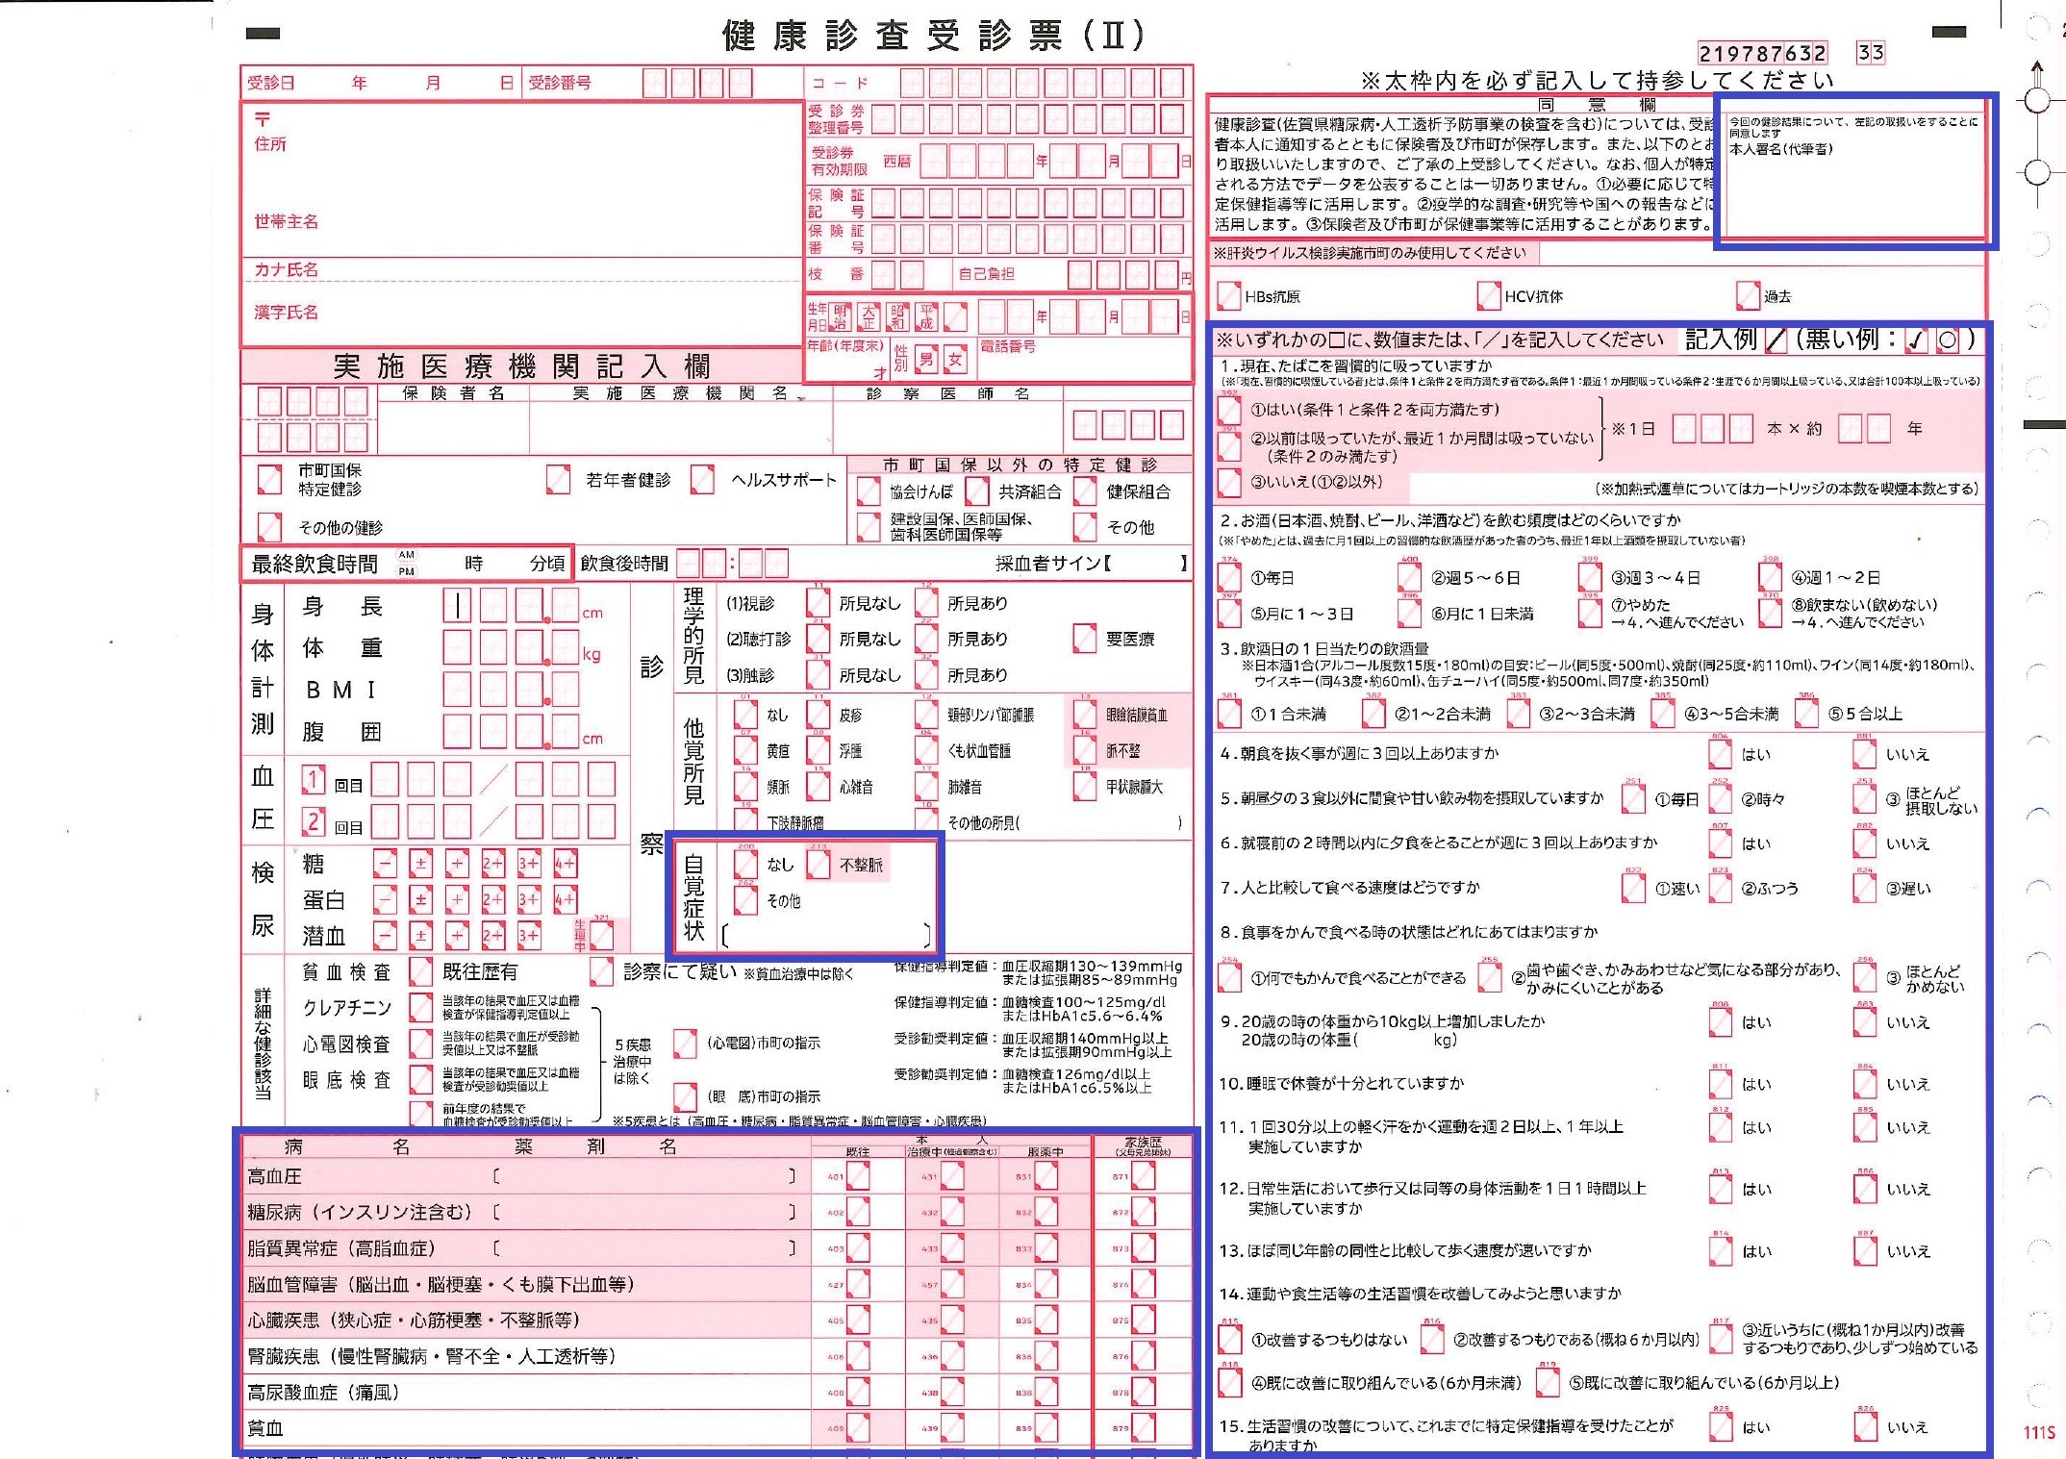
Task: Choose ①速い for eating speed question
Action: pyautogui.click(x=1633, y=888)
